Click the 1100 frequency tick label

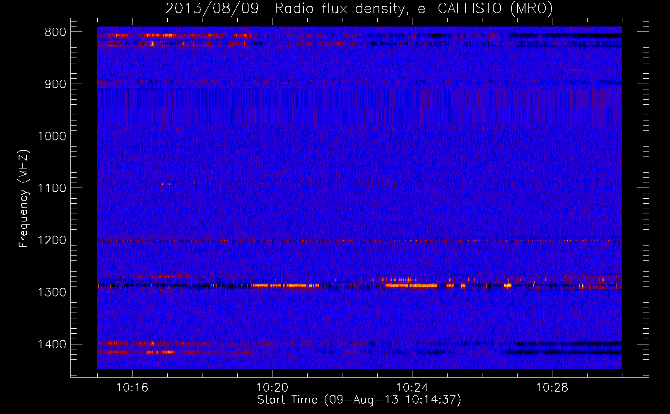52,188
